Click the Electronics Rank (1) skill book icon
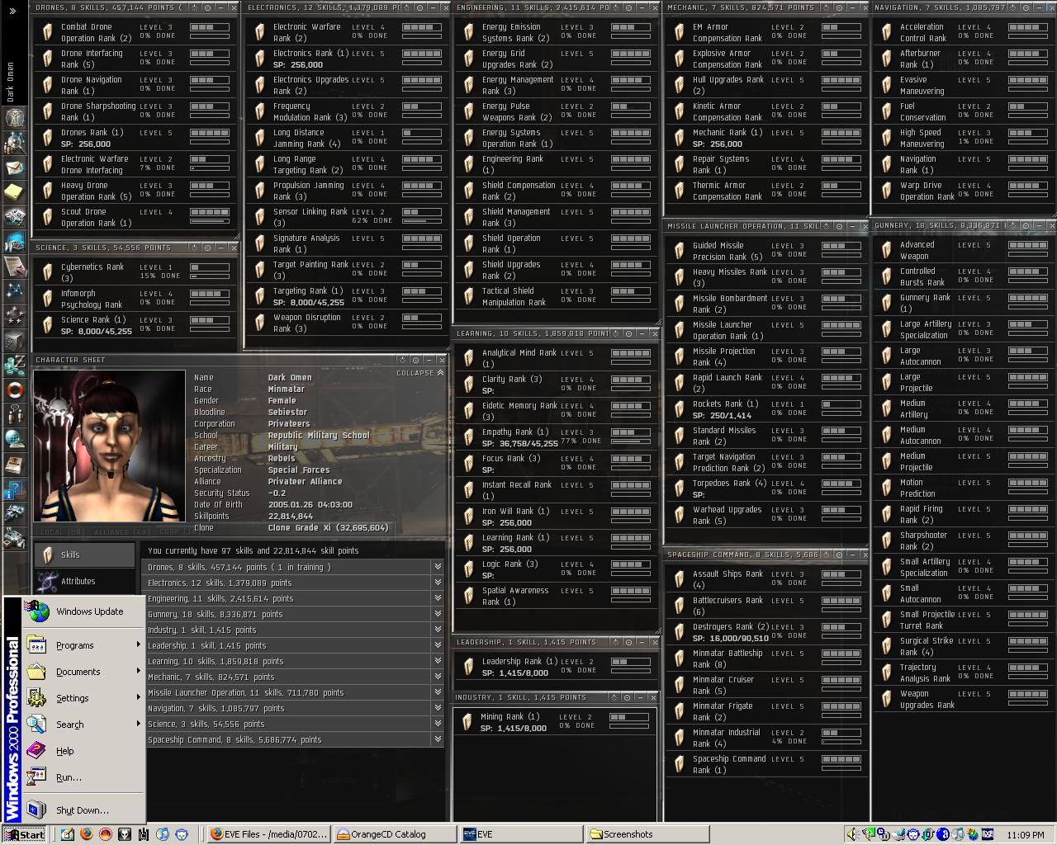Image resolution: width=1057 pixels, height=845 pixels. click(x=260, y=59)
